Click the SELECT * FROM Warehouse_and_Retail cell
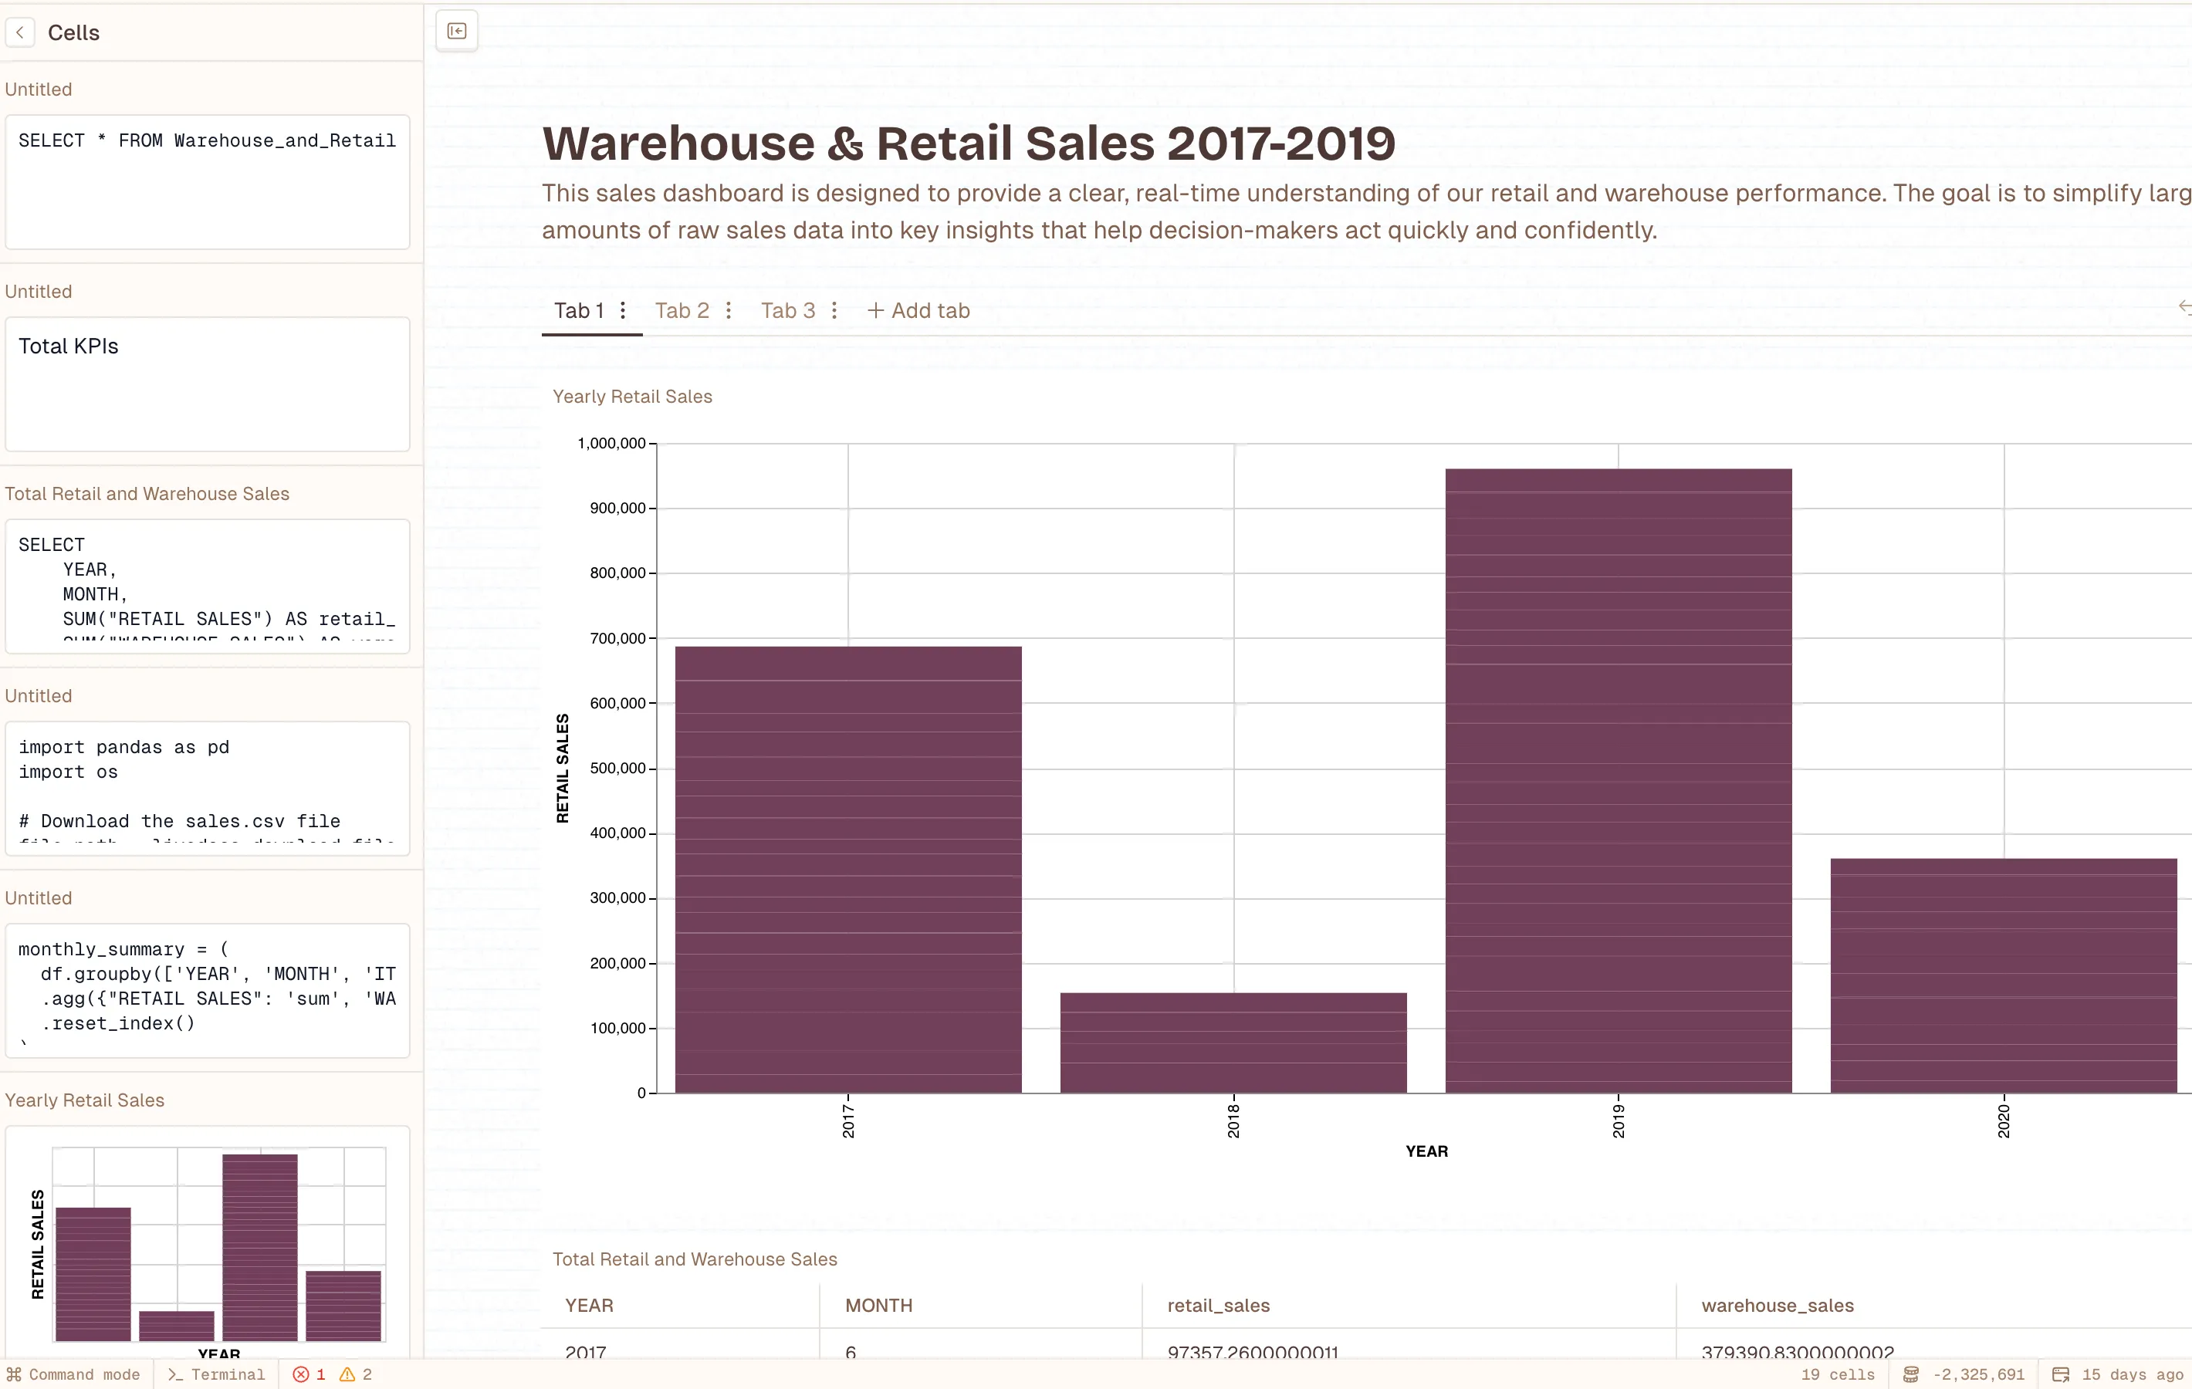Viewport: 2192px width, 1389px height. pos(208,182)
